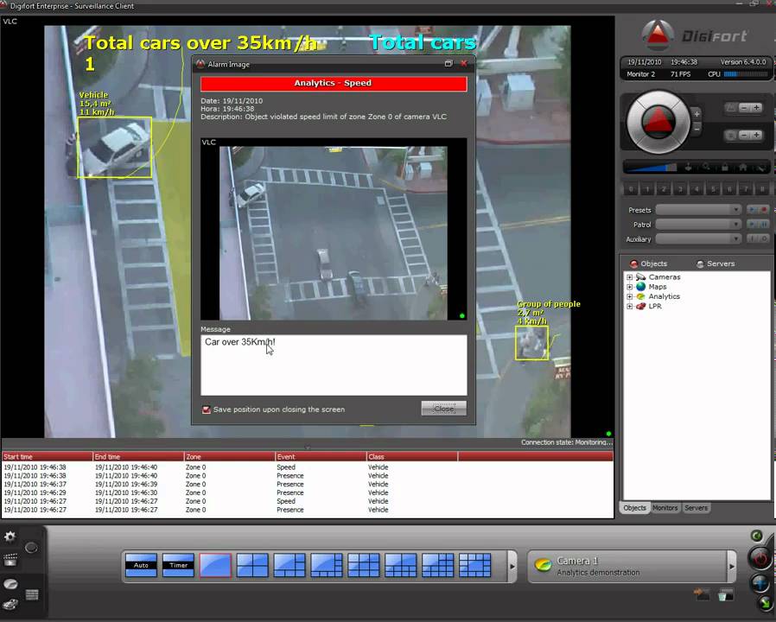
Task: Expand the Cameras tree node
Action: pos(629,277)
